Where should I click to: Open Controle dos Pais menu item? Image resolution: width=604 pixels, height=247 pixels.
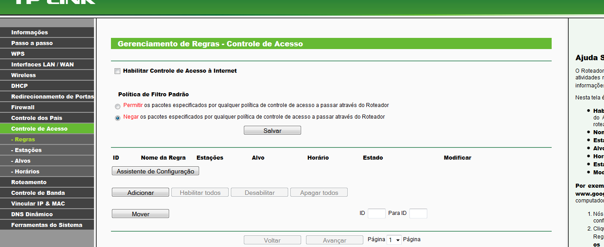click(x=47, y=118)
